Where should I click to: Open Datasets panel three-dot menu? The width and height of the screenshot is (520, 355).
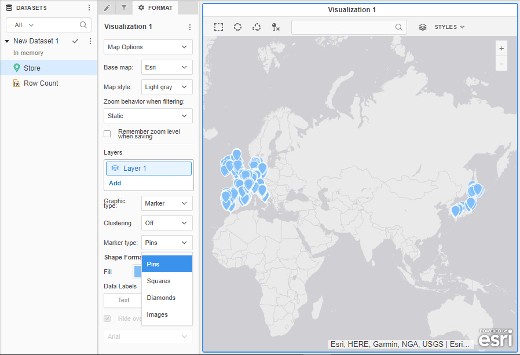89,8
